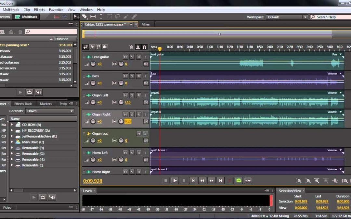Open the Effects menu
The width and height of the screenshot is (351, 219).
pos(39,10)
